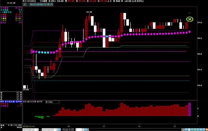Switch to the 10-minute chart period
Viewport: 208px width, 131px height.
click(x=31, y=4)
